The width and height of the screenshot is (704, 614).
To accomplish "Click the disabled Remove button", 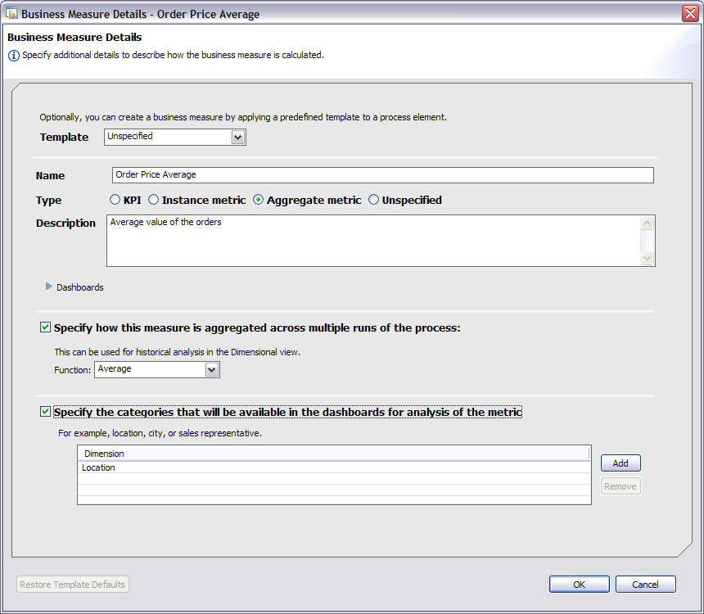I will (621, 486).
